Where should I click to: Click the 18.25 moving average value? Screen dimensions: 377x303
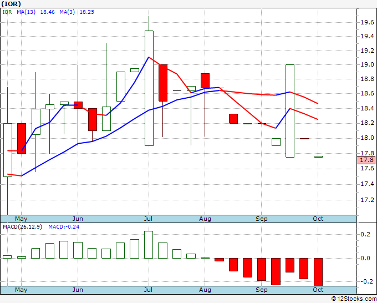tap(87, 12)
